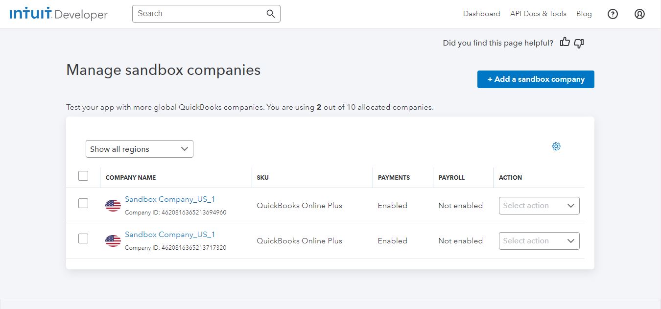This screenshot has width=661, height=309.
Task: Open the user account profile icon
Action: 639,14
